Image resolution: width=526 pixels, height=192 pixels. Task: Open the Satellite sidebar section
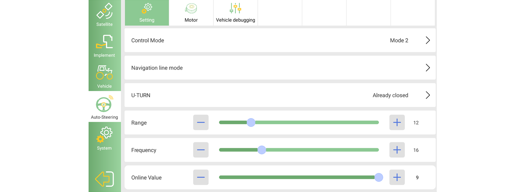tap(104, 15)
